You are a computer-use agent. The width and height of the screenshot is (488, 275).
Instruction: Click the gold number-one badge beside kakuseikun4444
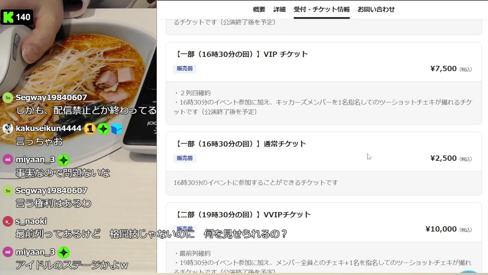(90, 129)
